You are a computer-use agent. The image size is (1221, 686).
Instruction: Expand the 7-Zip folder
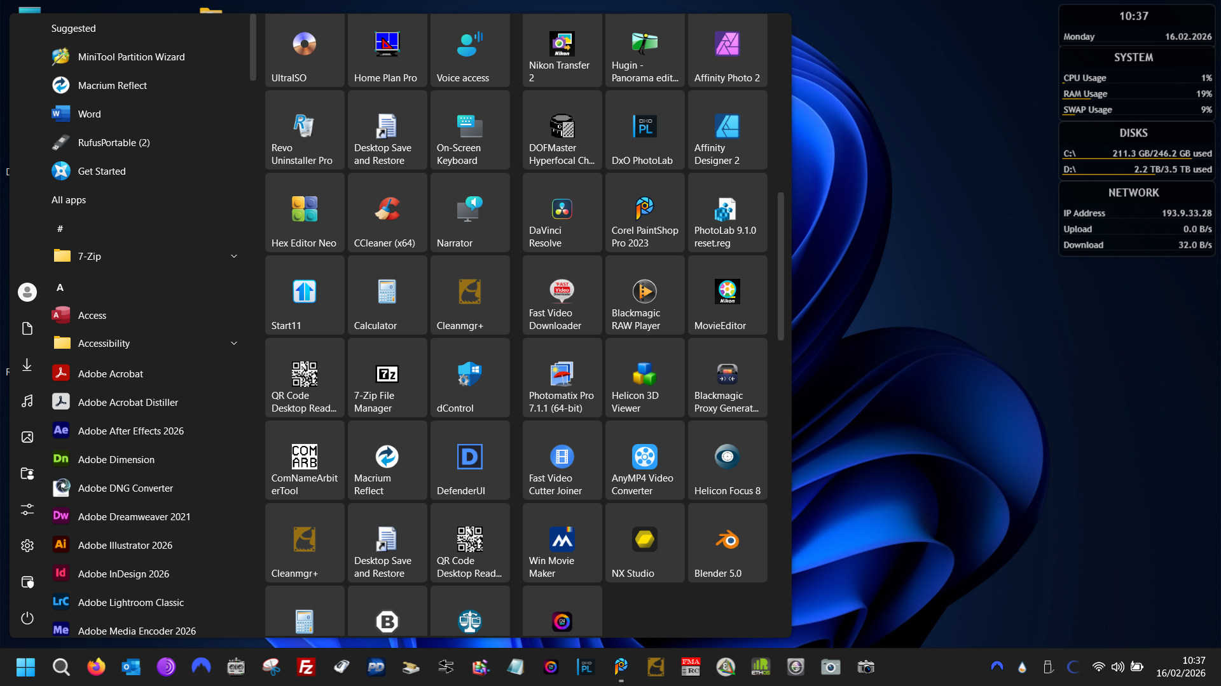(x=234, y=256)
